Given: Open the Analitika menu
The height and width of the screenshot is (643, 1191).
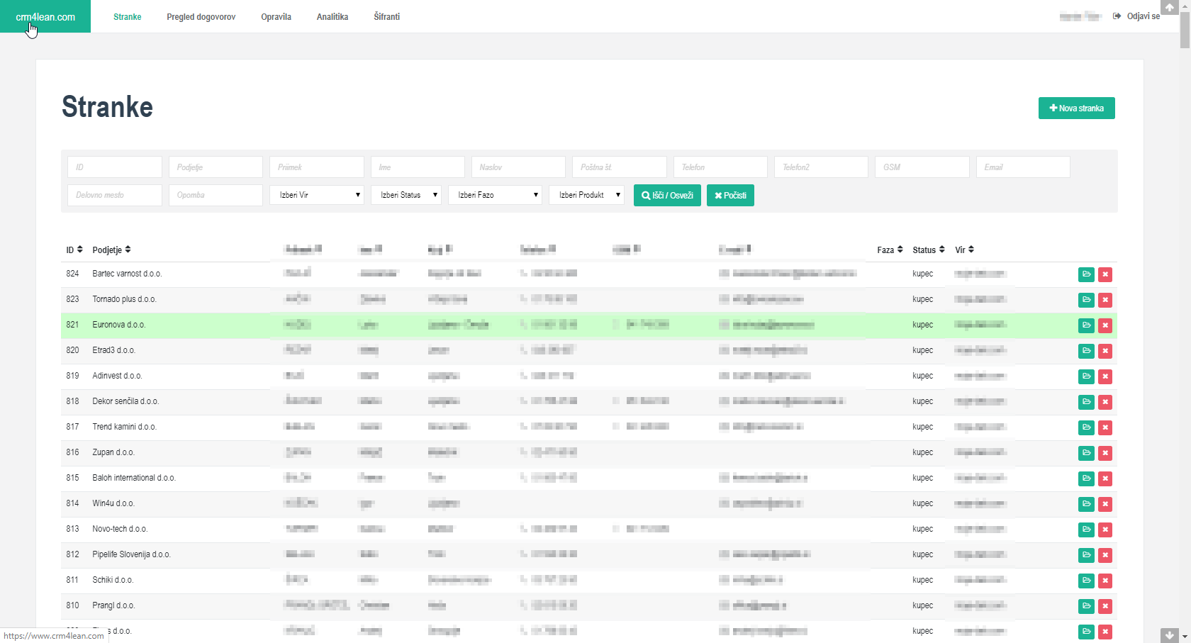Looking at the screenshot, I should pyautogui.click(x=332, y=16).
